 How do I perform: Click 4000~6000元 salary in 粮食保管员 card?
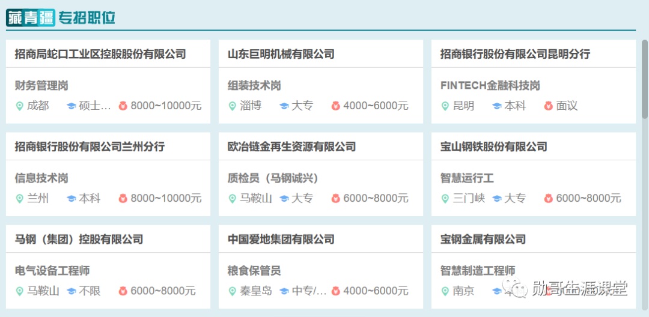(376, 291)
